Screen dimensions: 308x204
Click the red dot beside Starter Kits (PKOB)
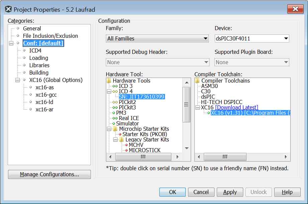tap(120, 134)
